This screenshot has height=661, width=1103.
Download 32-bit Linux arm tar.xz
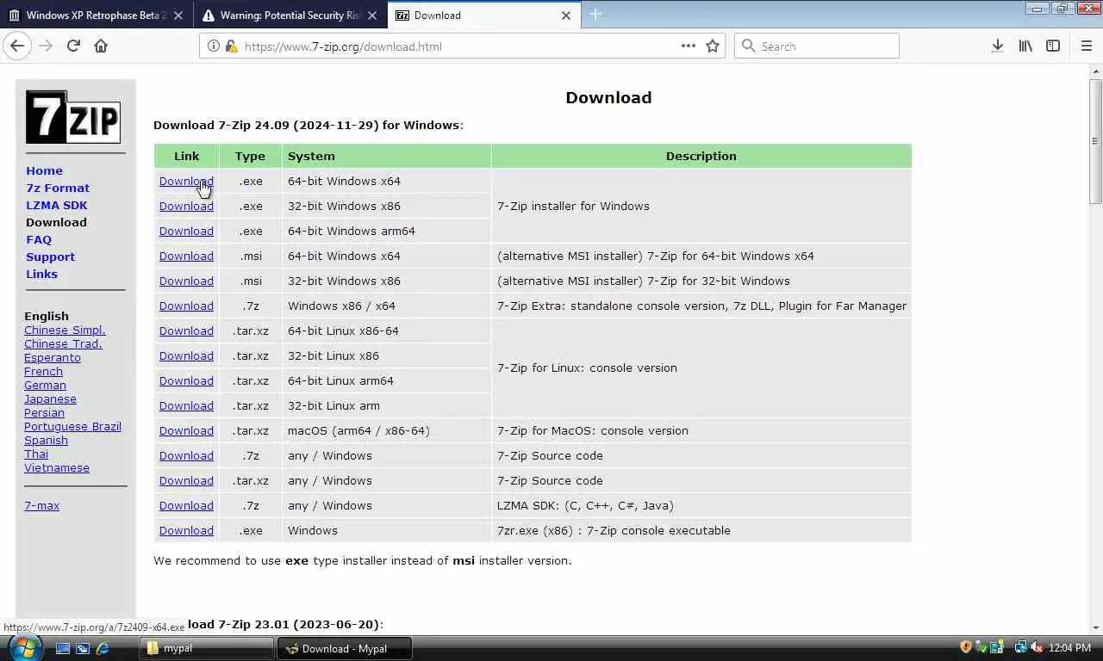pos(186,405)
